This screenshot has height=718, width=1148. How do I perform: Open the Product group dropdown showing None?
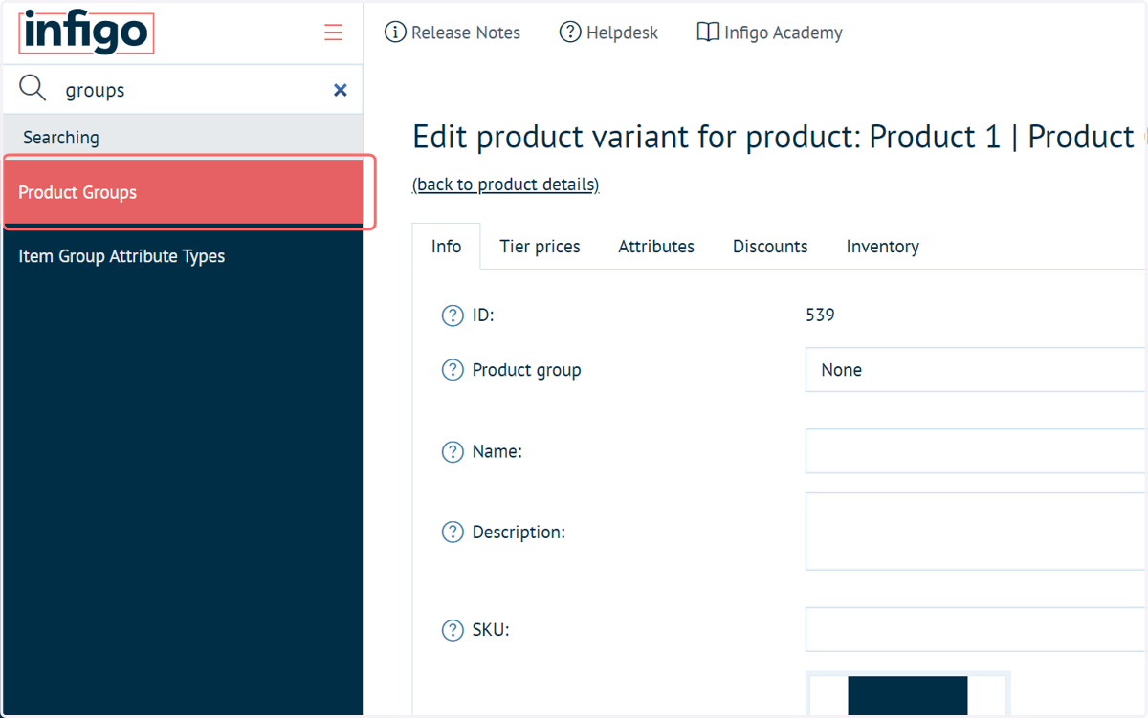coord(976,370)
